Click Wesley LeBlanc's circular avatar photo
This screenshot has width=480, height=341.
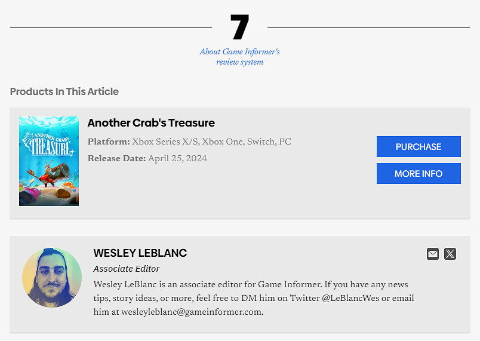[52, 278]
